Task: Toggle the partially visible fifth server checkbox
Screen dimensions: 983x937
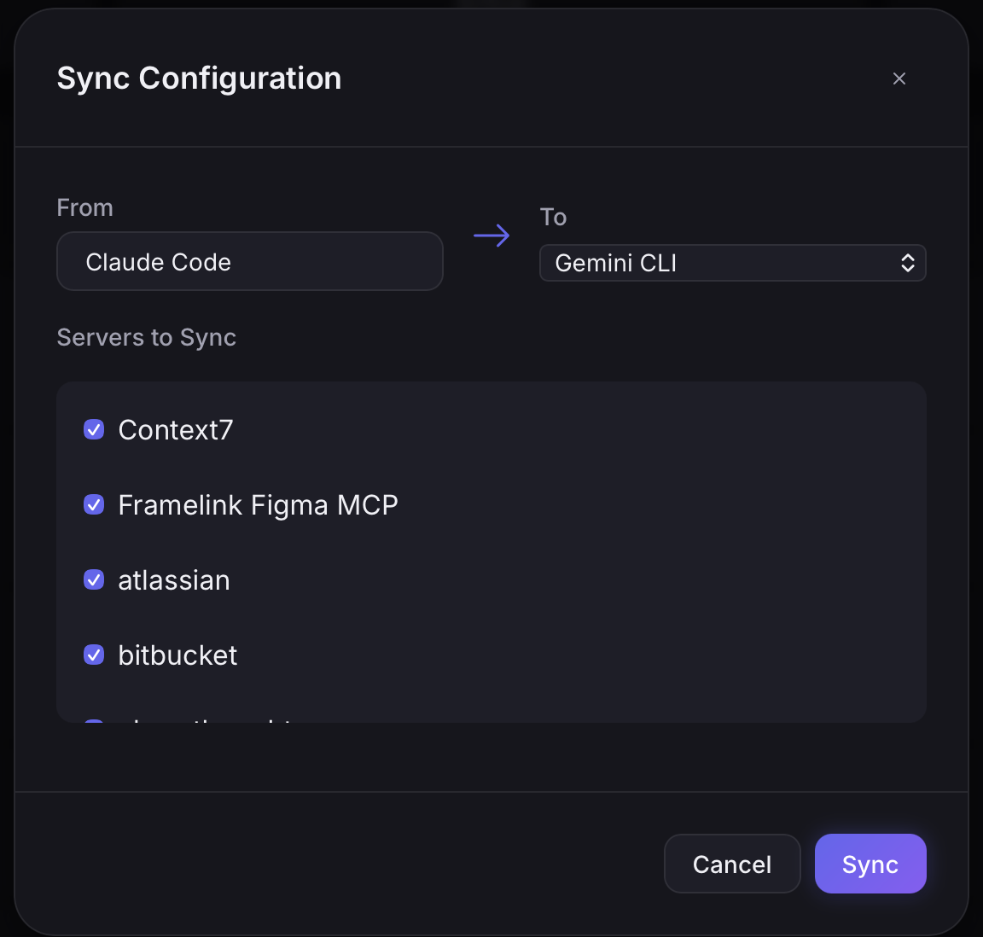Action: click(94, 720)
